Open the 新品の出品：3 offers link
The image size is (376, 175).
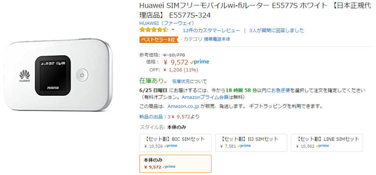pos(155,117)
